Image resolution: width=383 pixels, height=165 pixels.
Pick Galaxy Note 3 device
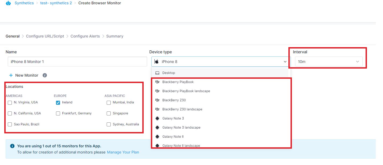220,118
